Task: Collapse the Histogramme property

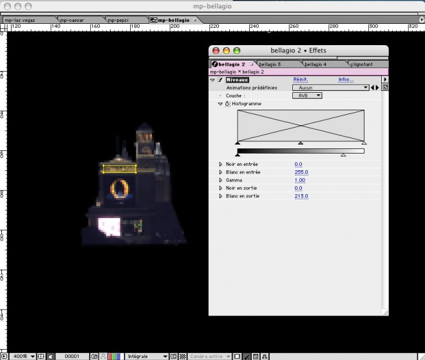Action: [220, 103]
